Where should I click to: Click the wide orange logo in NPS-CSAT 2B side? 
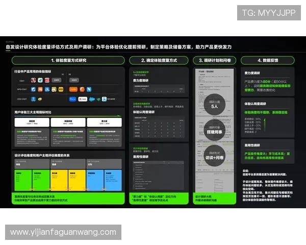pos(73,89)
